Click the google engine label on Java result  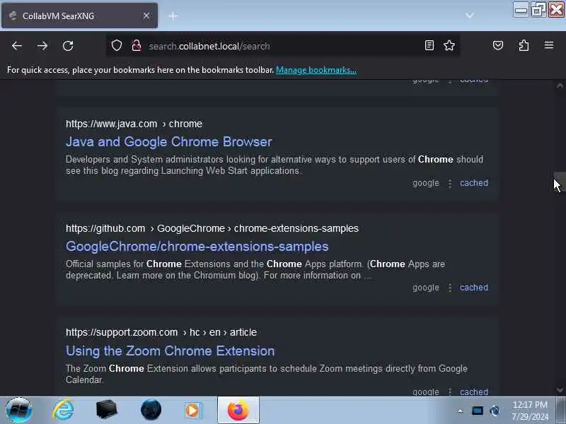pyautogui.click(x=426, y=183)
